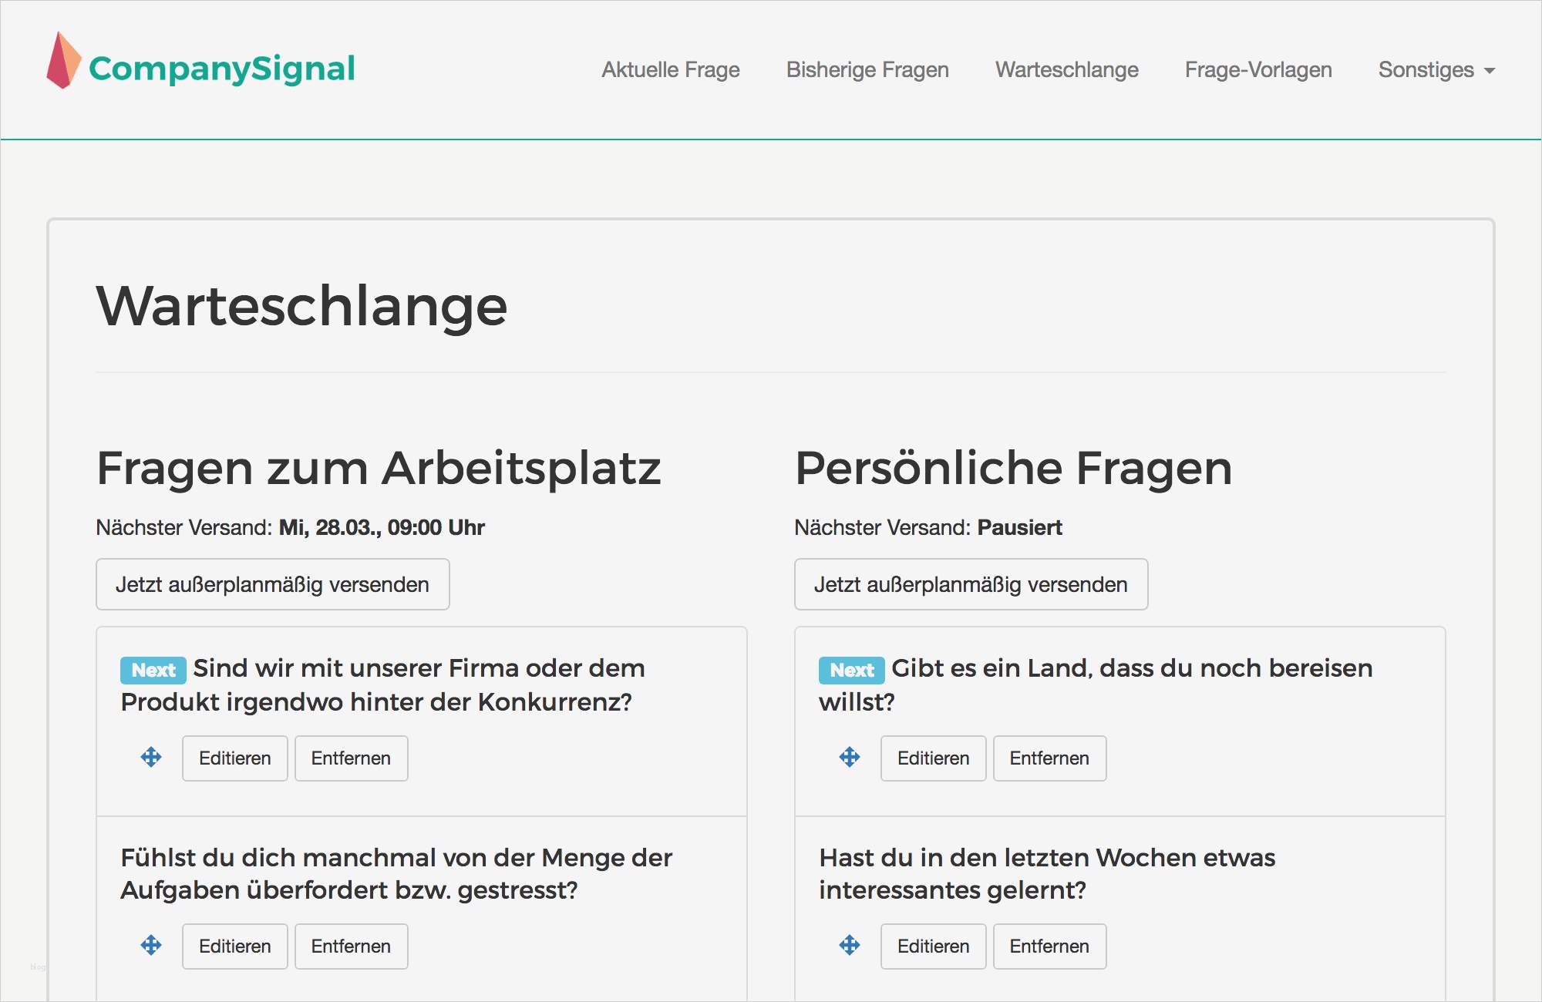Click the move icon beside the gestresst question
This screenshot has height=1002, width=1542.
(151, 946)
